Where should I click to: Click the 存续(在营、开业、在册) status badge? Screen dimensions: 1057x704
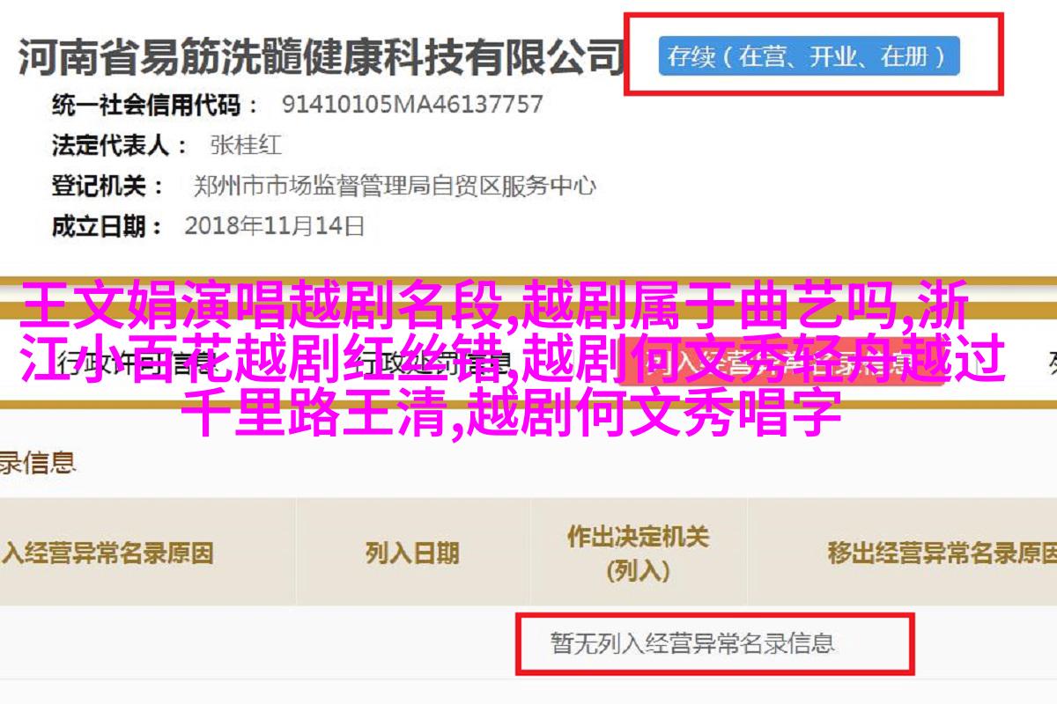coord(809,57)
